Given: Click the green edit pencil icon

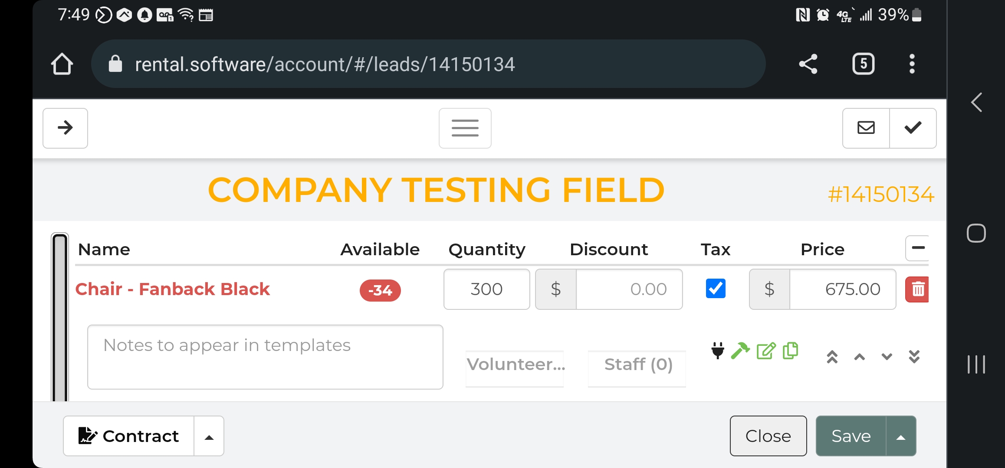Looking at the screenshot, I should click(x=766, y=350).
